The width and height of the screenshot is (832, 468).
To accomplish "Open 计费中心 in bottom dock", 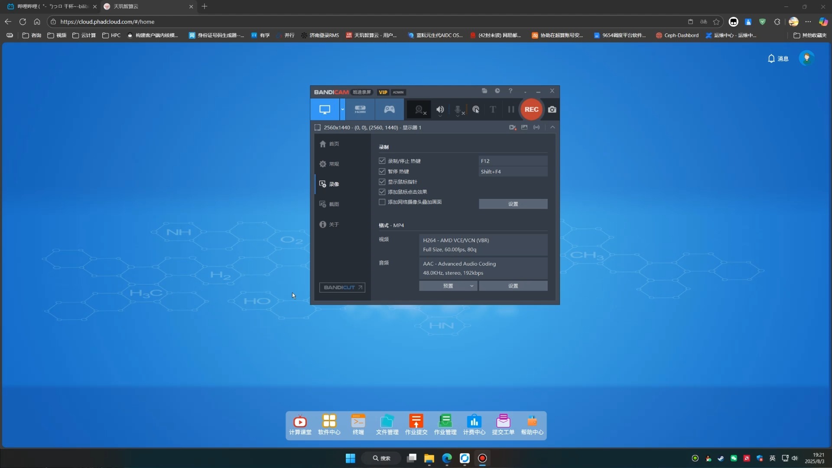I will click(x=474, y=425).
